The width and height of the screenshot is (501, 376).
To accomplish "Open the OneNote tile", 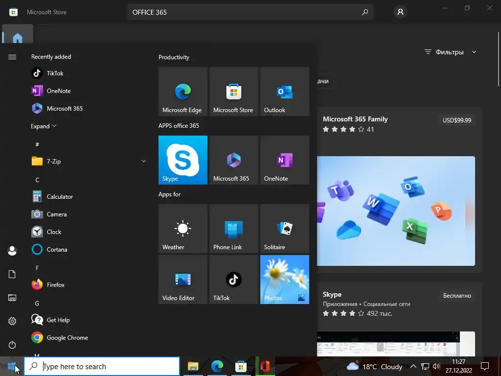I will point(285,160).
